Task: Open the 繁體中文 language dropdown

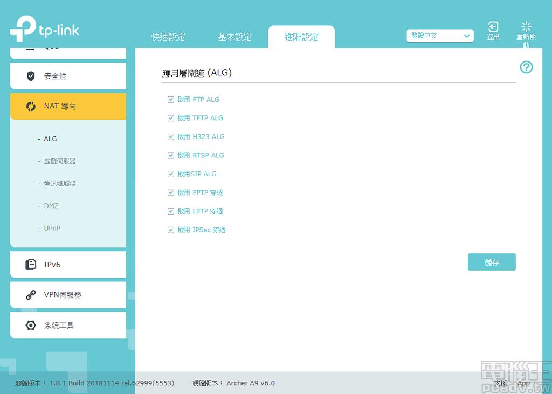Action: [440, 36]
